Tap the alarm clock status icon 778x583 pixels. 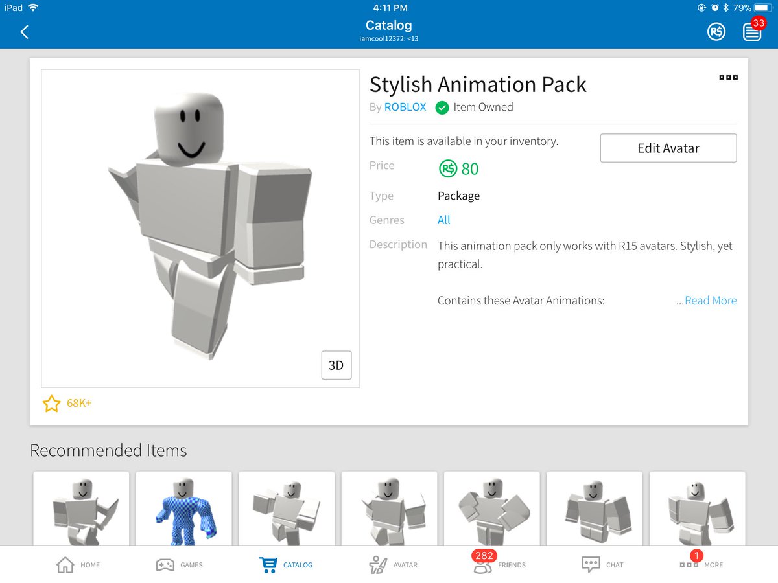[714, 8]
